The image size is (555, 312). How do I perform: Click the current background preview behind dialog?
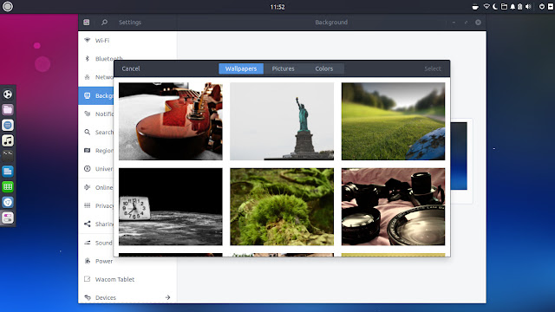point(459,156)
